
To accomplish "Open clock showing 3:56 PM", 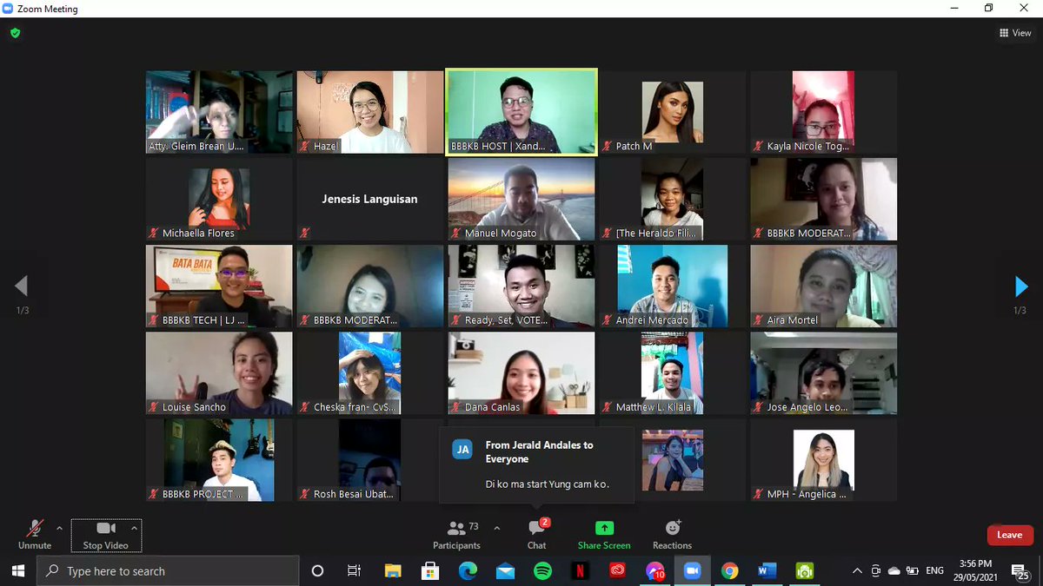I will (974, 570).
